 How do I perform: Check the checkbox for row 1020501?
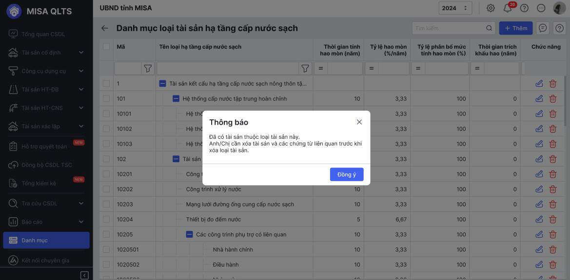[106, 250]
